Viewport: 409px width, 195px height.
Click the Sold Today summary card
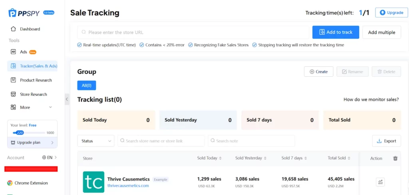coord(116,120)
